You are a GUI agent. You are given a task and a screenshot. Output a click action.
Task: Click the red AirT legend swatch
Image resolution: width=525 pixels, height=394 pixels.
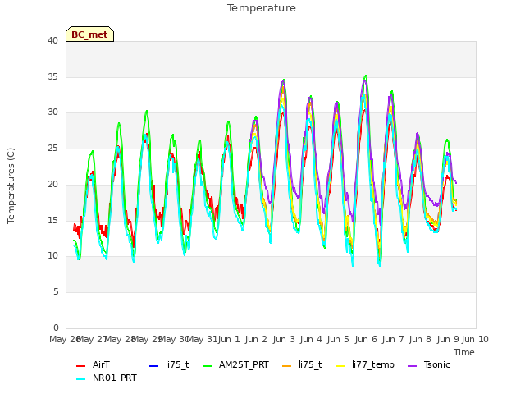[80, 366]
